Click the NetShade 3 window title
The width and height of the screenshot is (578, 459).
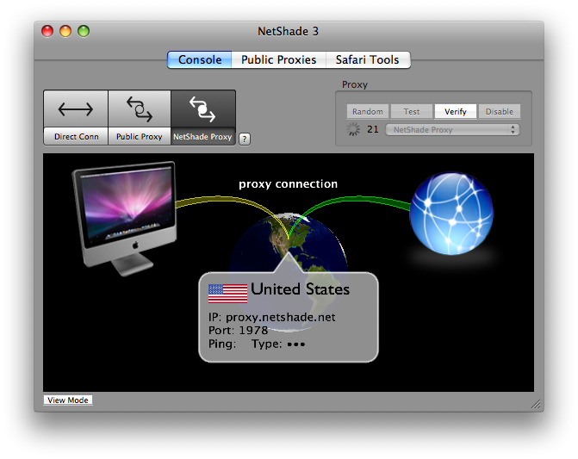point(288,31)
